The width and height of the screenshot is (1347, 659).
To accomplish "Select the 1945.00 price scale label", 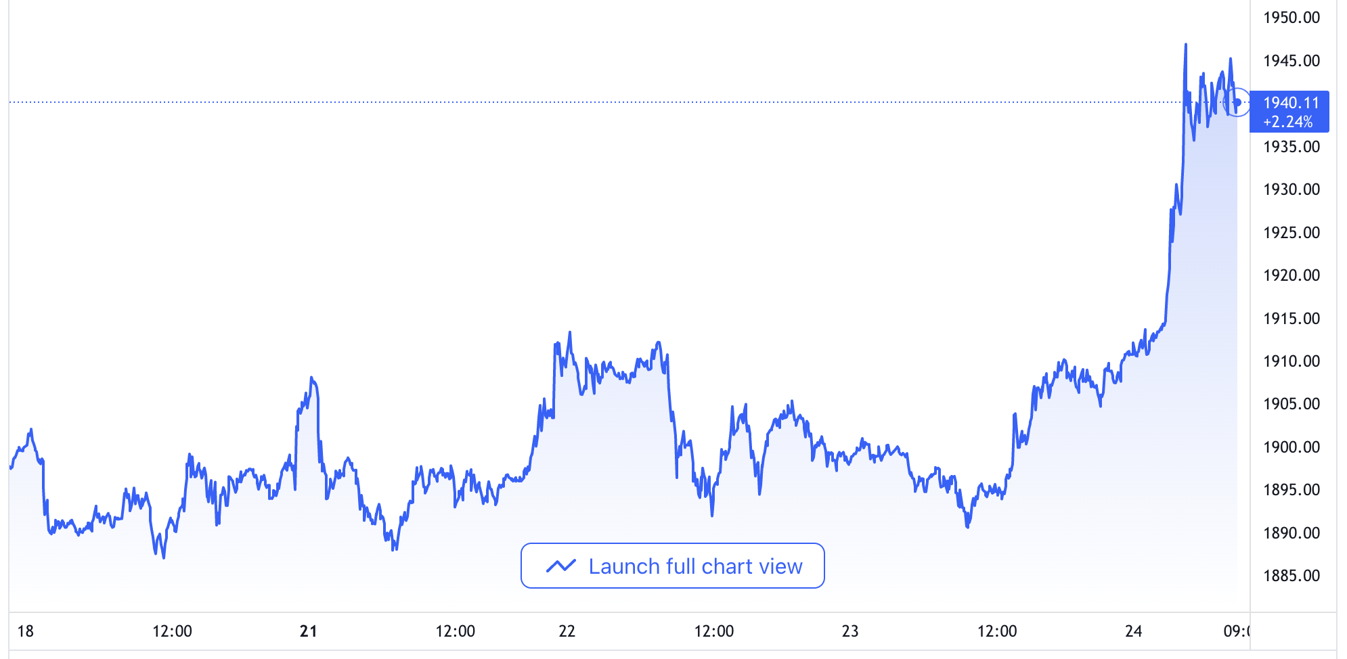I will pos(1291,61).
